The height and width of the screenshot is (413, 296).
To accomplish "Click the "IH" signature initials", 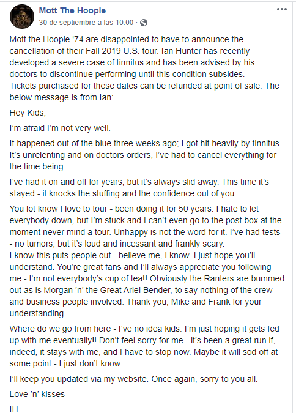I will point(14,409).
